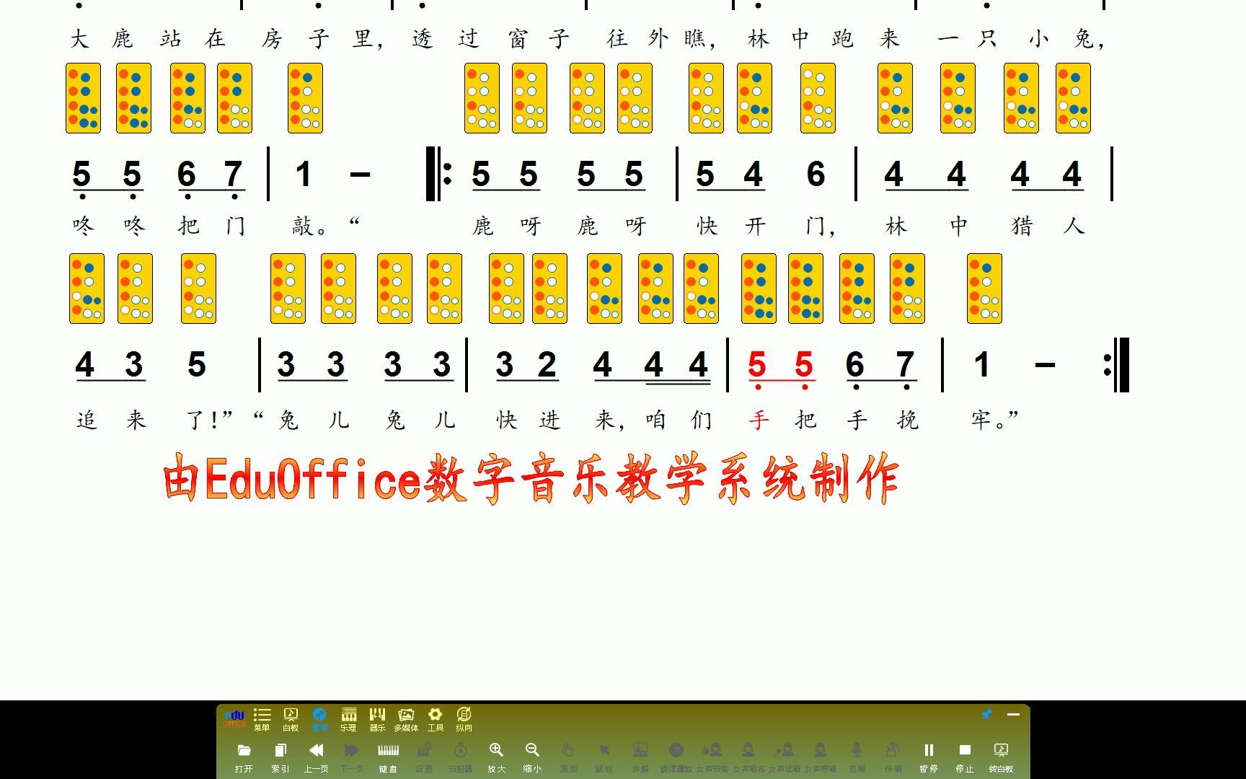Click the lyric 挽 in bottom line
Screen dimensions: 1246x779
(x=907, y=419)
